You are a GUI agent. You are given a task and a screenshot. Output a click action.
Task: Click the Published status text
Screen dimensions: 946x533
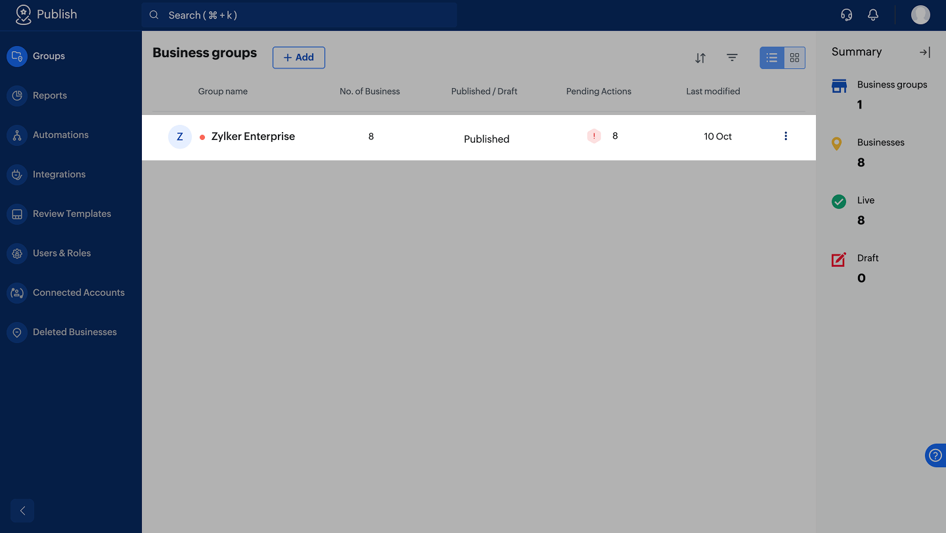(487, 139)
